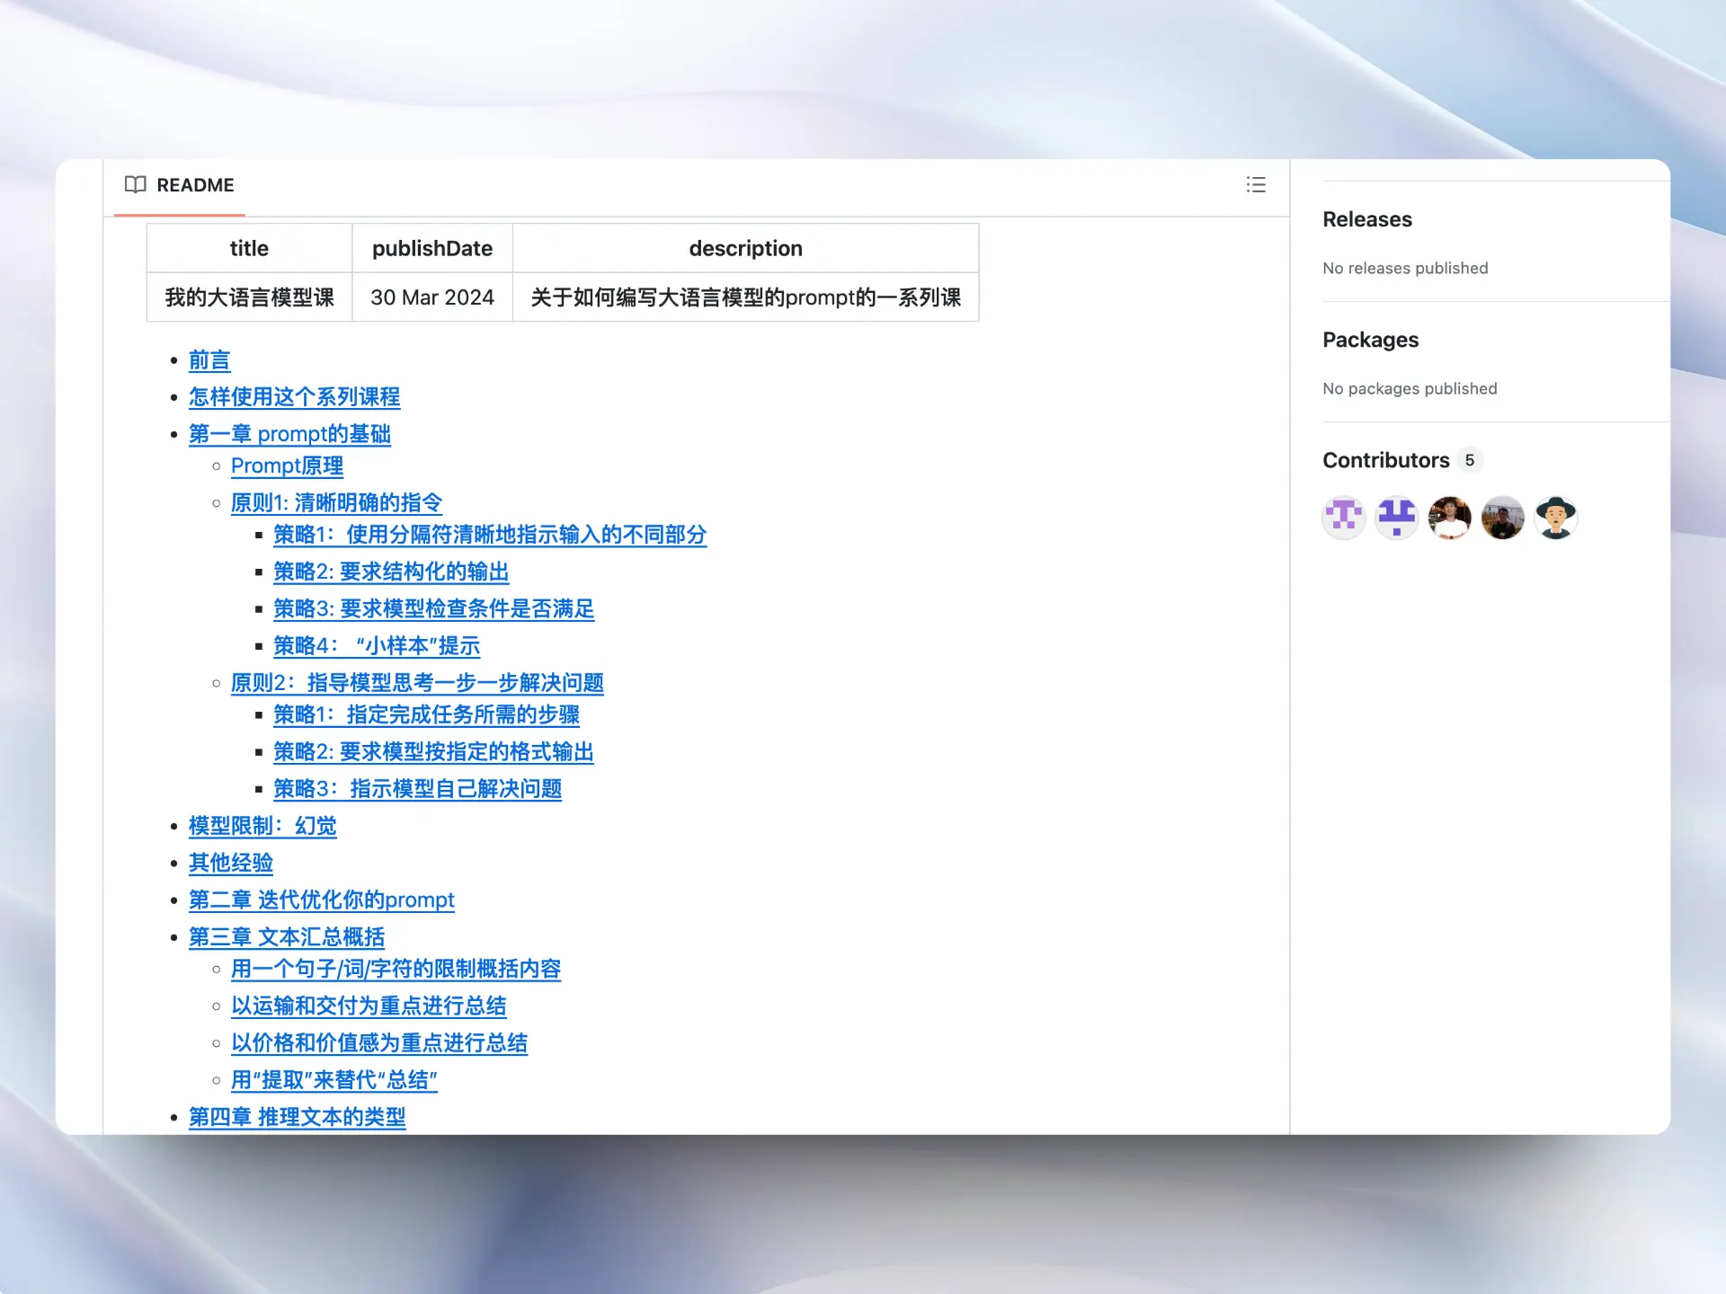
Task: Open second purple identicon contributor avatar
Action: [x=1397, y=518]
